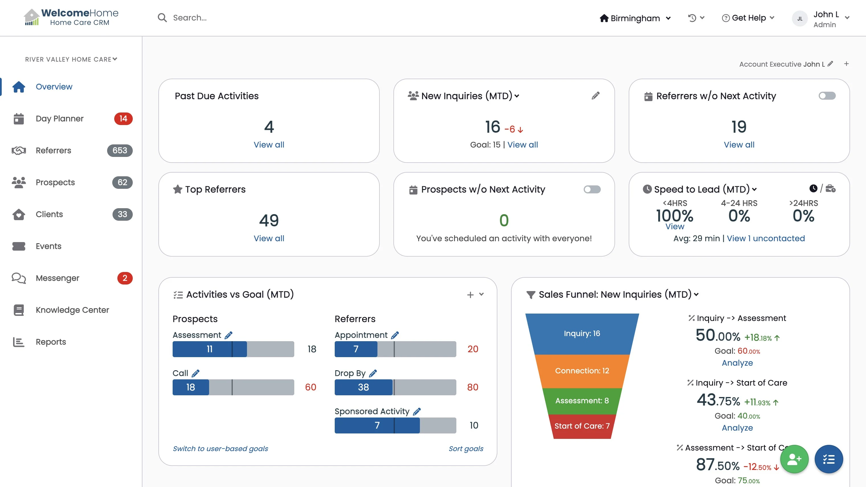Image resolution: width=866 pixels, height=487 pixels.
Task: Click Switch to user-based goals link
Action: [x=220, y=448]
